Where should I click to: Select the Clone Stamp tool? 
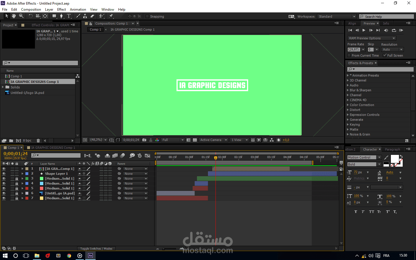click(x=85, y=16)
